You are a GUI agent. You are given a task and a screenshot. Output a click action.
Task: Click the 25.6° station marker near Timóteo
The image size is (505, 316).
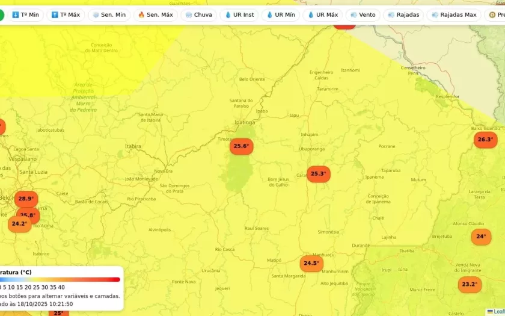[241, 146]
